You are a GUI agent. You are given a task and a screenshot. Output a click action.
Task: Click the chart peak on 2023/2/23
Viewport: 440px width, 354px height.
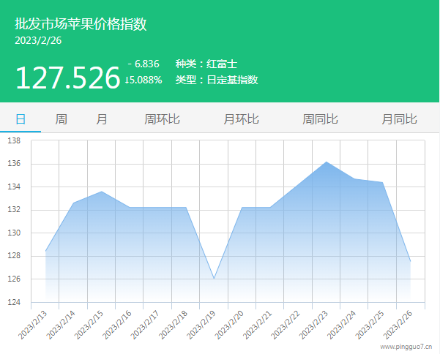point(326,162)
